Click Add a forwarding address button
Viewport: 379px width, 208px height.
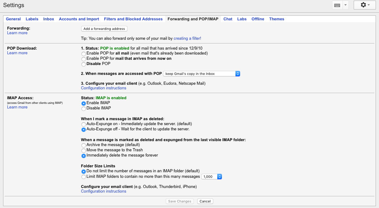(x=104, y=29)
